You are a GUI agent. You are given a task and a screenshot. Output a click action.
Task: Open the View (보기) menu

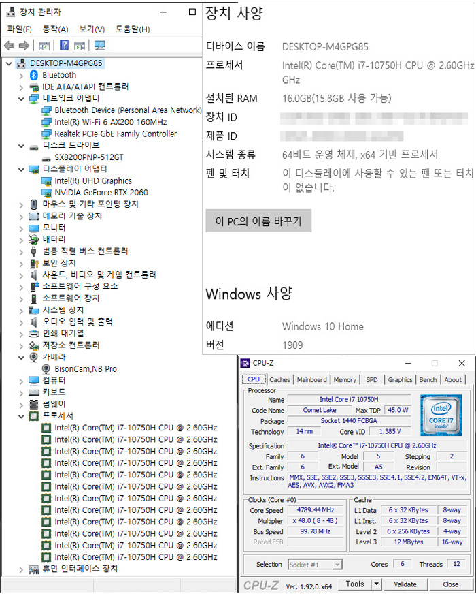click(x=92, y=29)
